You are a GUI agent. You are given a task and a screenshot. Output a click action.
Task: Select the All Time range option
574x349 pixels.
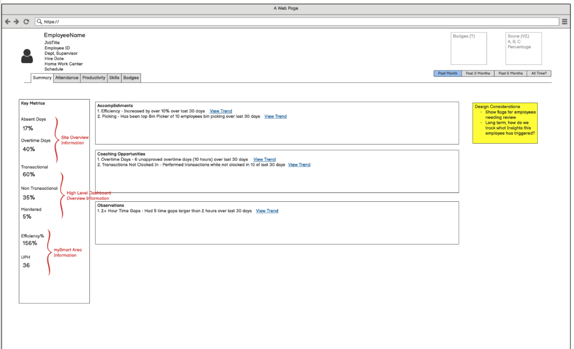(539, 73)
